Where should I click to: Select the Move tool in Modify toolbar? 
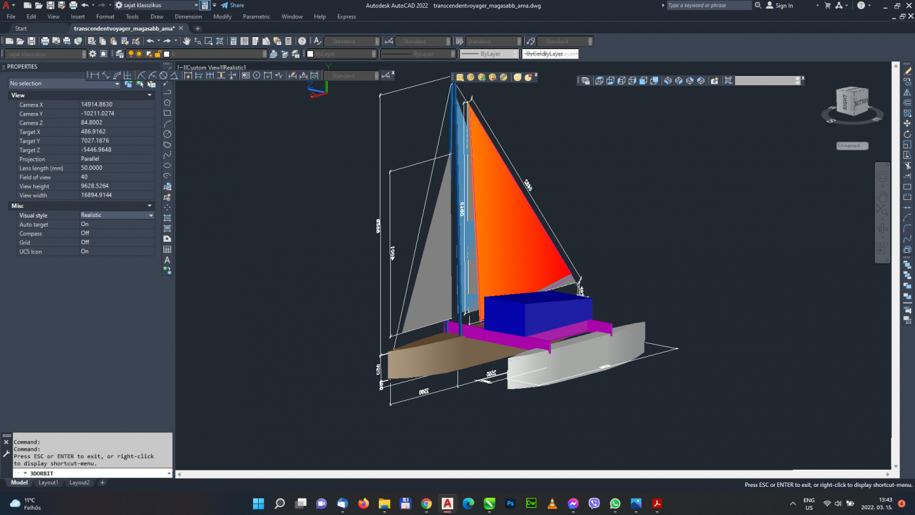[907, 124]
